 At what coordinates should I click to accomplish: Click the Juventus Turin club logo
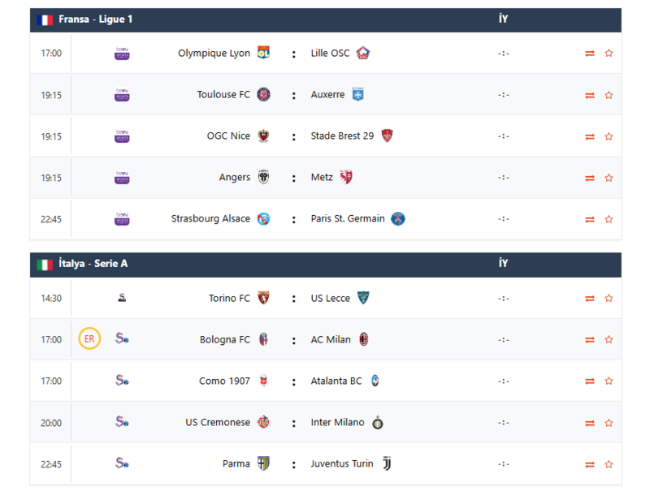pyautogui.click(x=387, y=464)
